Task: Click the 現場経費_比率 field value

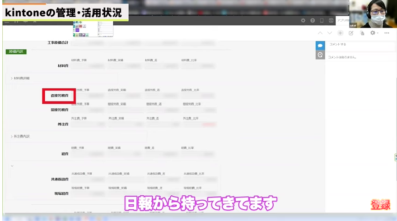Action: tap(200, 194)
